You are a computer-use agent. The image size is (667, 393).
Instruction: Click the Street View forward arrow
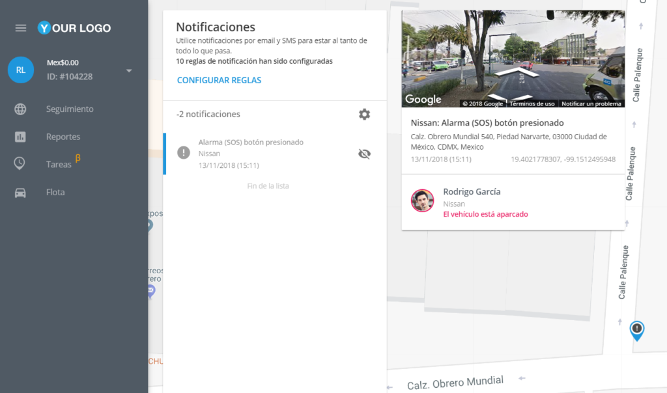click(517, 72)
